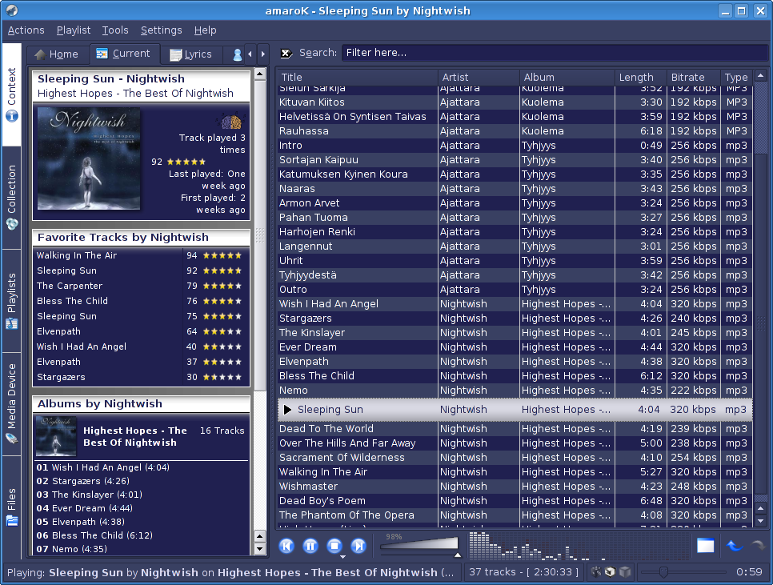Click playlist scrollbar bottom down arrow
The image size is (773, 585).
tap(761, 521)
